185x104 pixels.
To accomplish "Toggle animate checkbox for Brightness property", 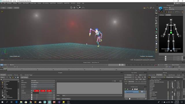I will 168,85.
